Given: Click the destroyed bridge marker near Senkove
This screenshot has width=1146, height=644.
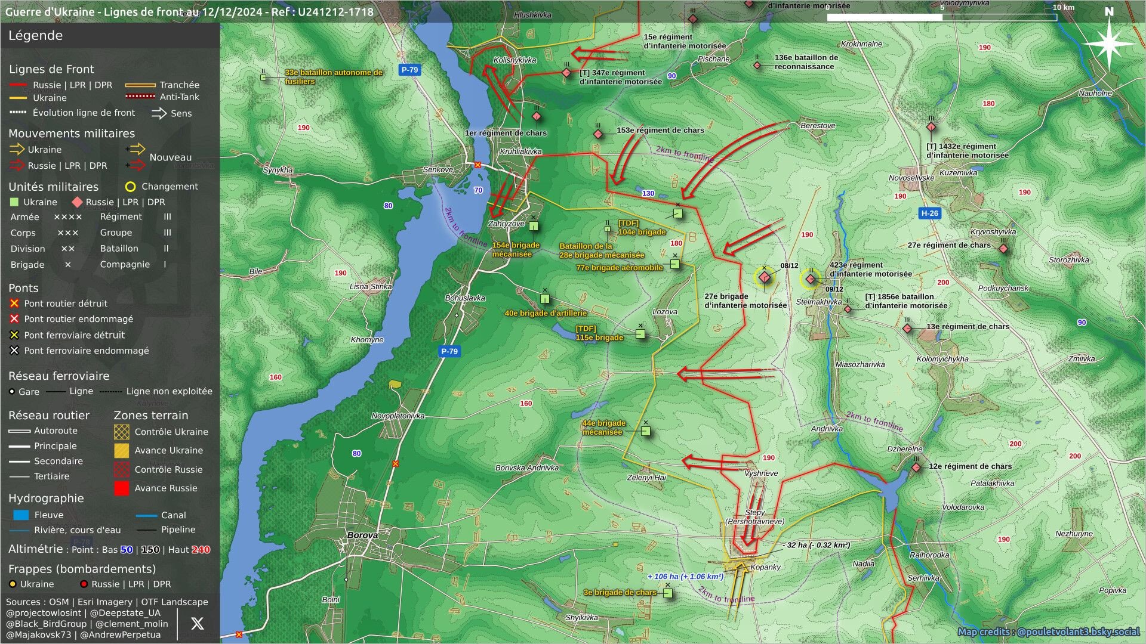Looking at the screenshot, I should click(478, 165).
